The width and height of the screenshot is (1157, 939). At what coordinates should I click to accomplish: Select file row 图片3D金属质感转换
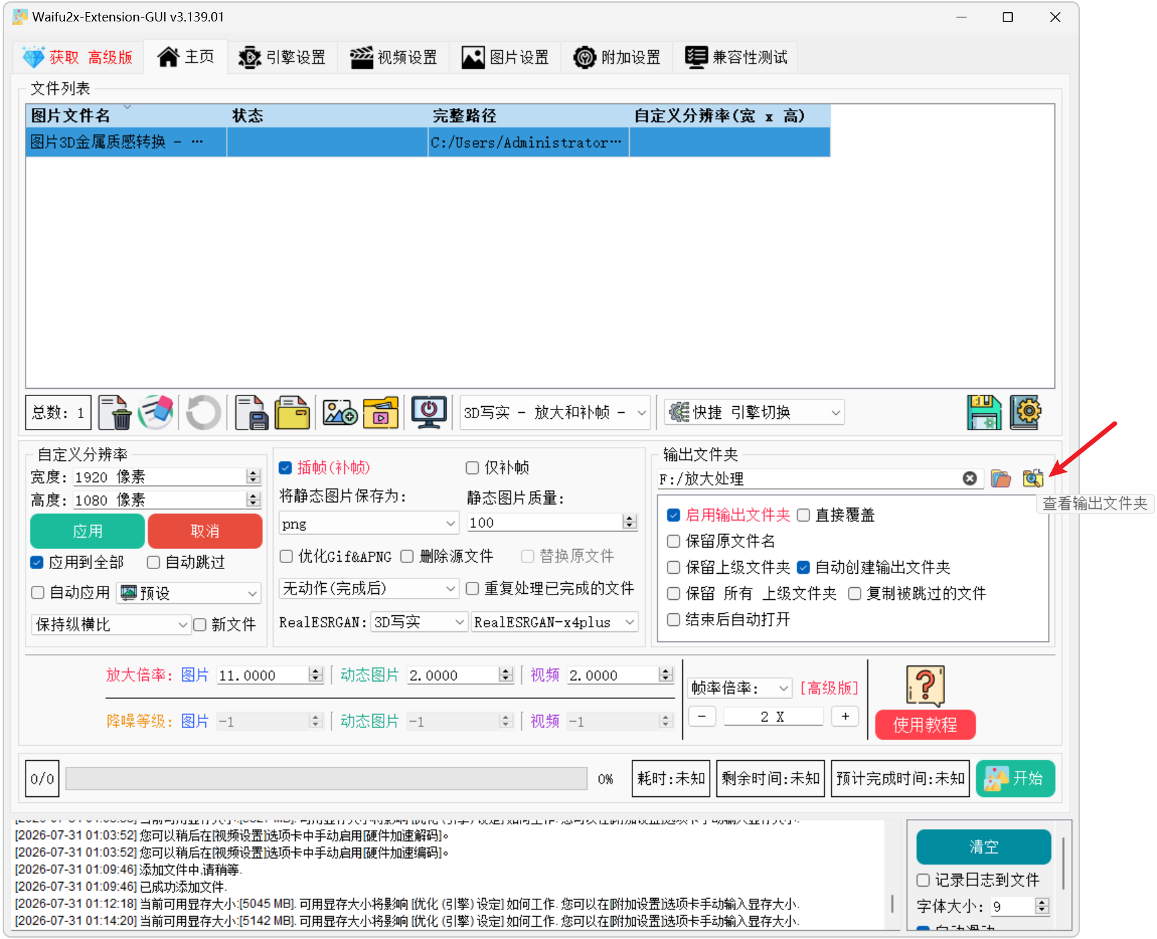(x=428, y=142)
